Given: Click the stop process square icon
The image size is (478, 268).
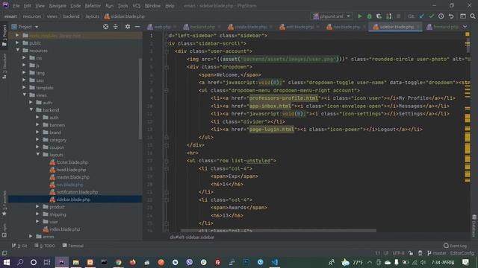Looking at the screenshot, I should [x=398, y=16].
